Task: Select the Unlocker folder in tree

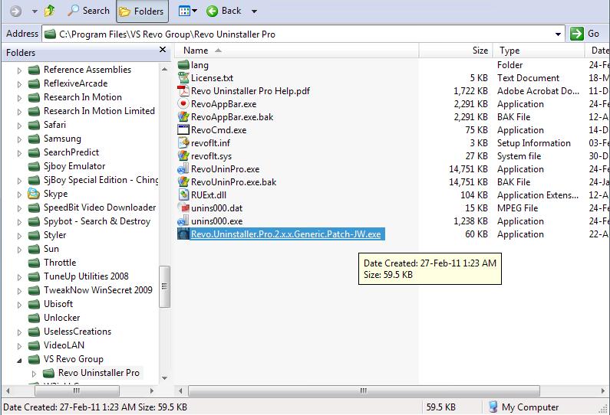Action: coord(61,318)
